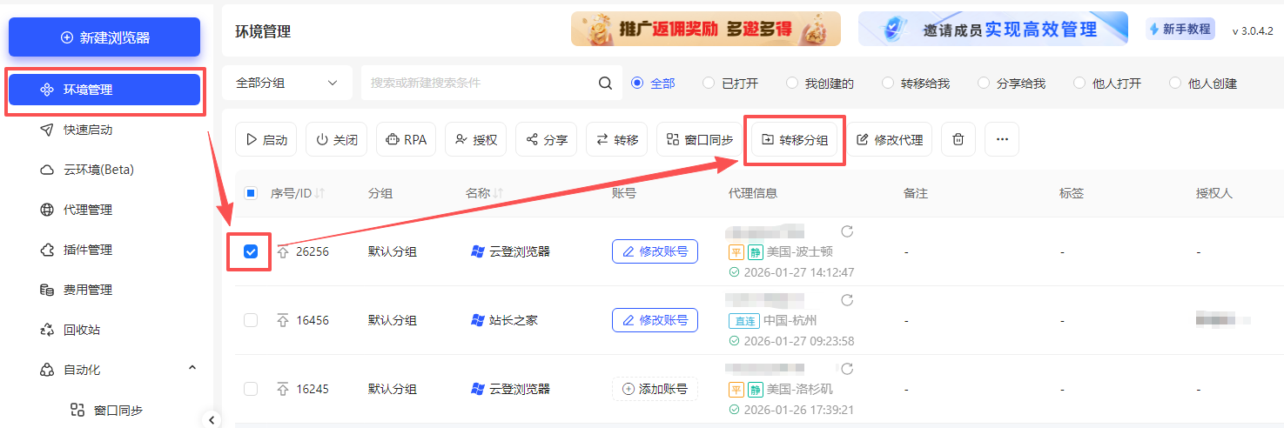1284x428 pixels.
Task: Collapse the sidebar with the arrow handle
Action: pyautogui.click(x=212, y=420)
